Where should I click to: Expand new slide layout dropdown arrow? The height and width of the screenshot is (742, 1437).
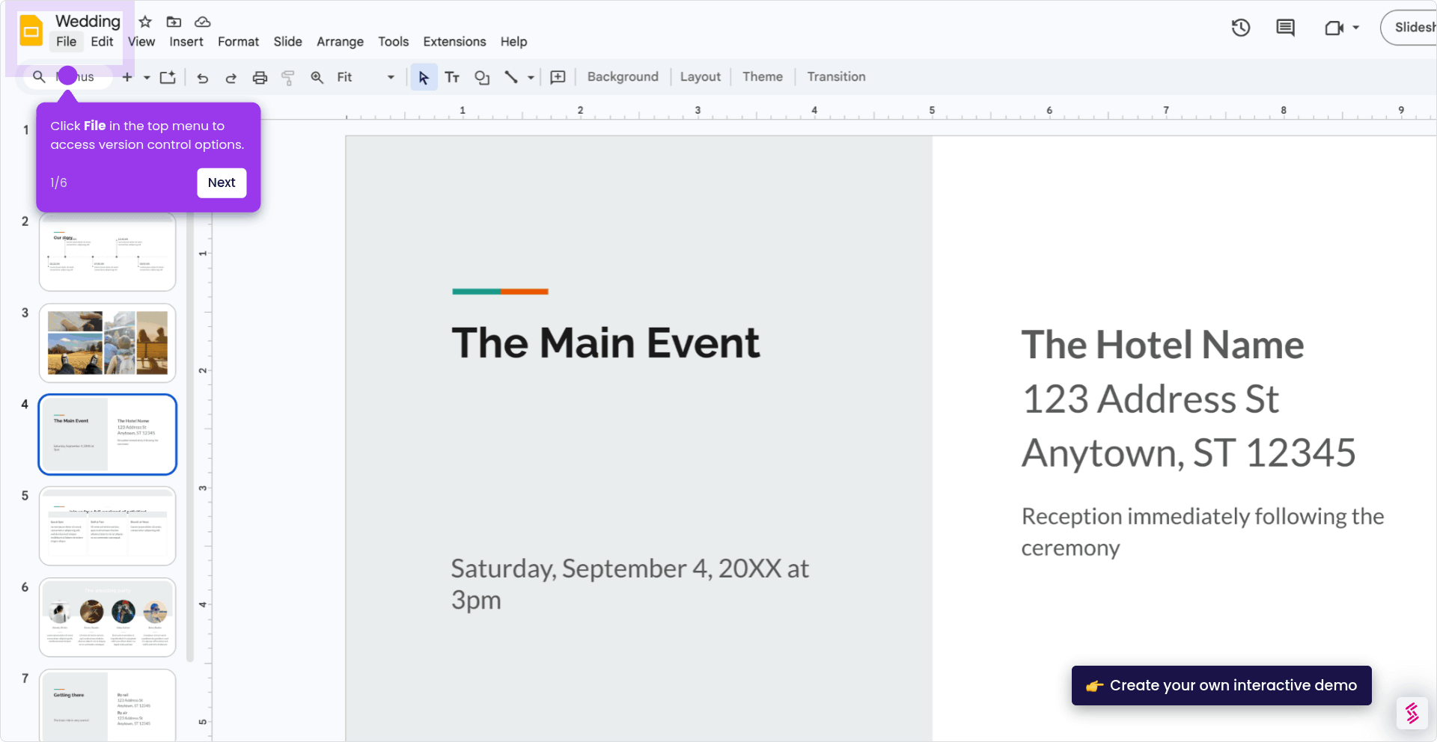coord(147,77)
